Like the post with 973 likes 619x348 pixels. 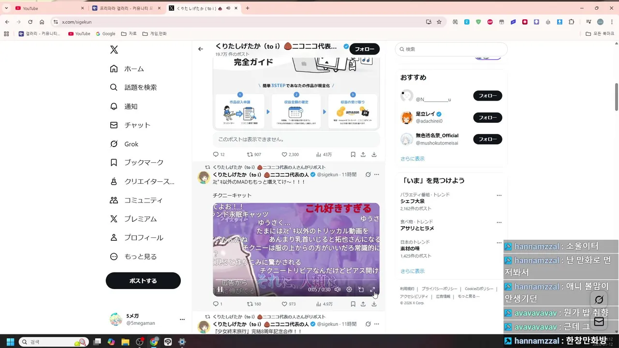[x=289, y=304]
